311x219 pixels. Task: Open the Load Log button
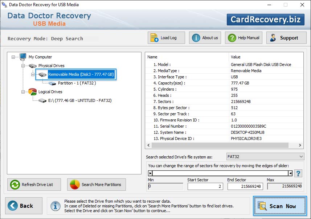(166, 38)
